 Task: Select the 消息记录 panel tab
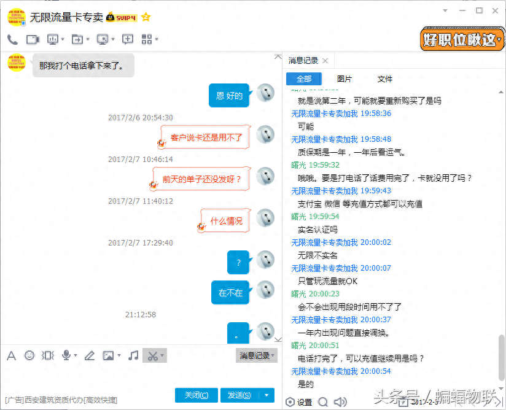(303, 60)
